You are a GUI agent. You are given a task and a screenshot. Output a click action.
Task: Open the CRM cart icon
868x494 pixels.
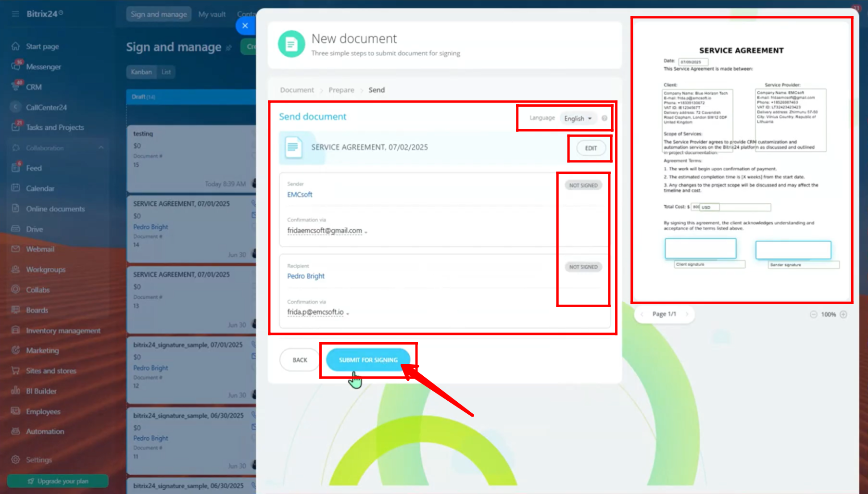click(15, 87)
